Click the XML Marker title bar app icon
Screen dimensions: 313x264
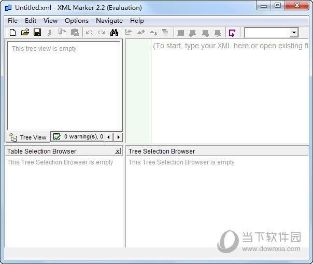pos(8,8)
